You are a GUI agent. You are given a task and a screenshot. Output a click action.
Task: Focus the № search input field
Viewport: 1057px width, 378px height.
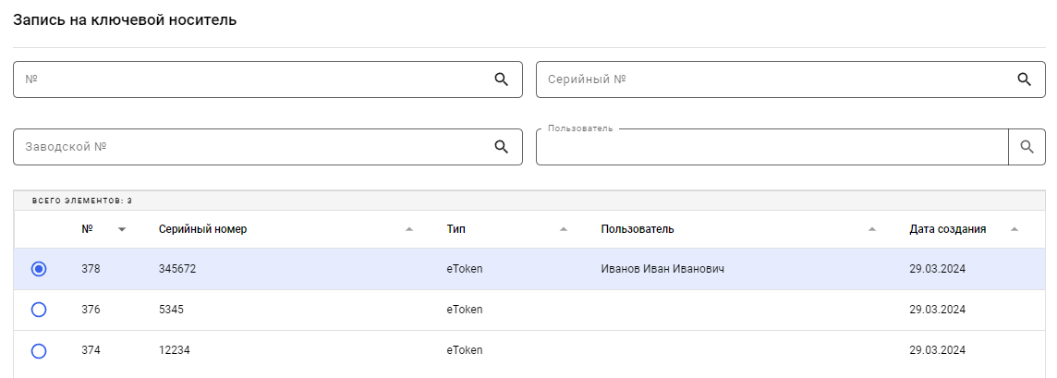(x=249, y=79)
